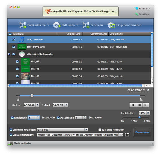Click the vertical scrollbar of file list
This screenshot has width=161, height=156.
pos(152,50)
